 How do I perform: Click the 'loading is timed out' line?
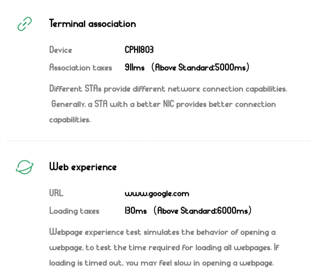[161, 263]
